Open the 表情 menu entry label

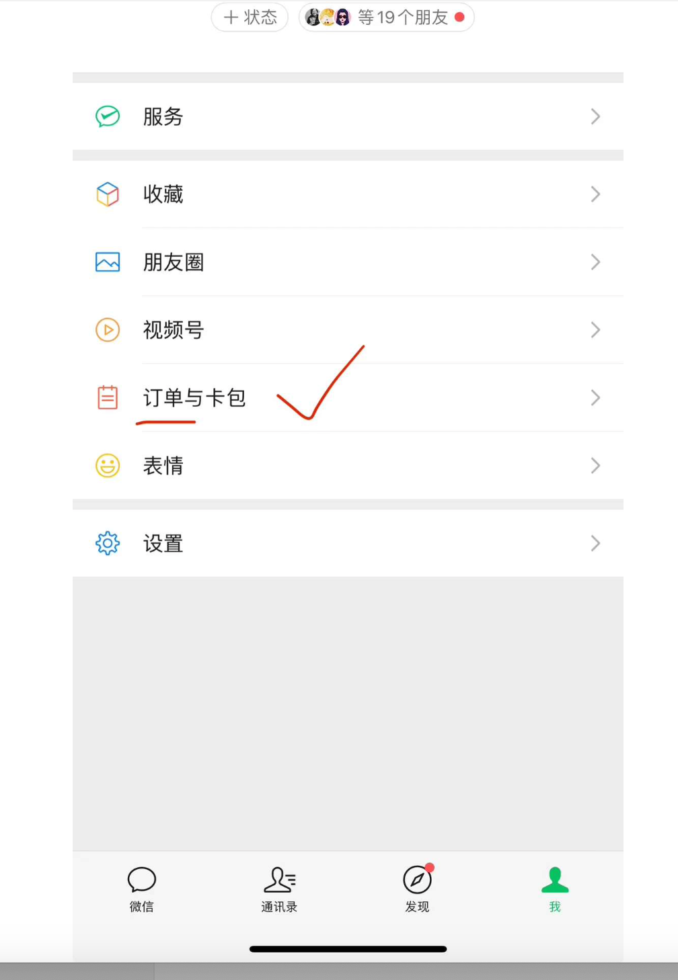(163, 465)
